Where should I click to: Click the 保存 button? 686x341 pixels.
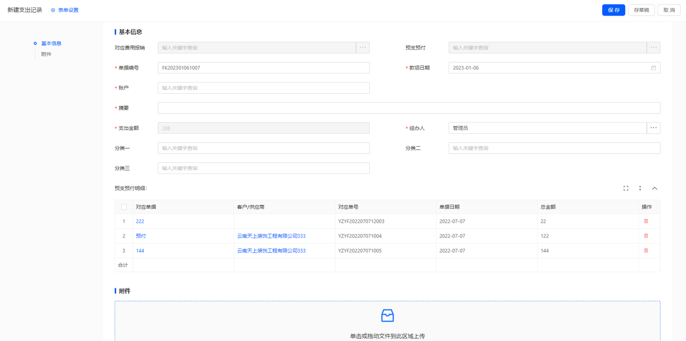tap(614, 10)
